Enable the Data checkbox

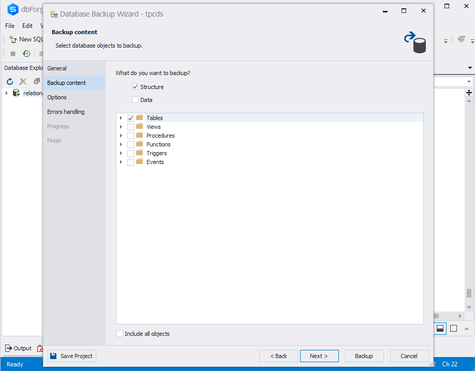click(135, 100)
